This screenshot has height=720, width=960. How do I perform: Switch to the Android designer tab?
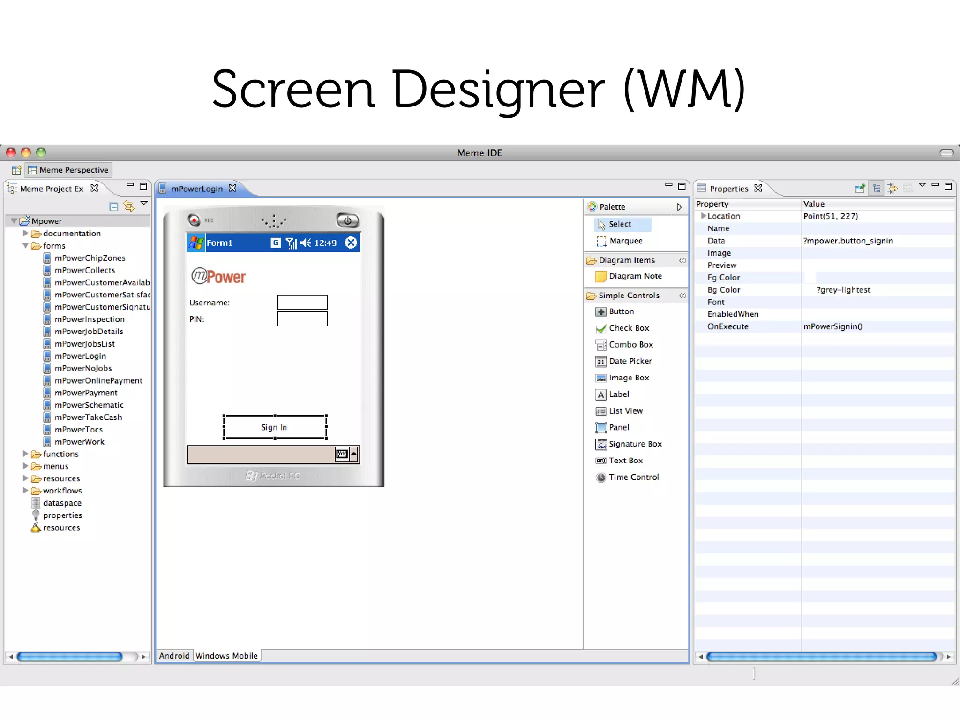click(174, 656)
